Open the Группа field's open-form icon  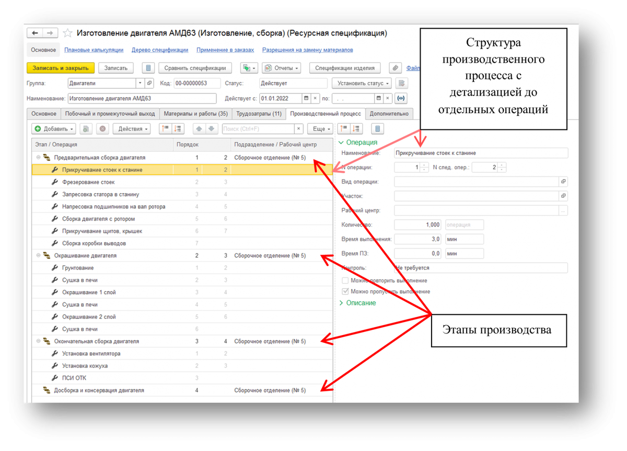tap(149, 83)
